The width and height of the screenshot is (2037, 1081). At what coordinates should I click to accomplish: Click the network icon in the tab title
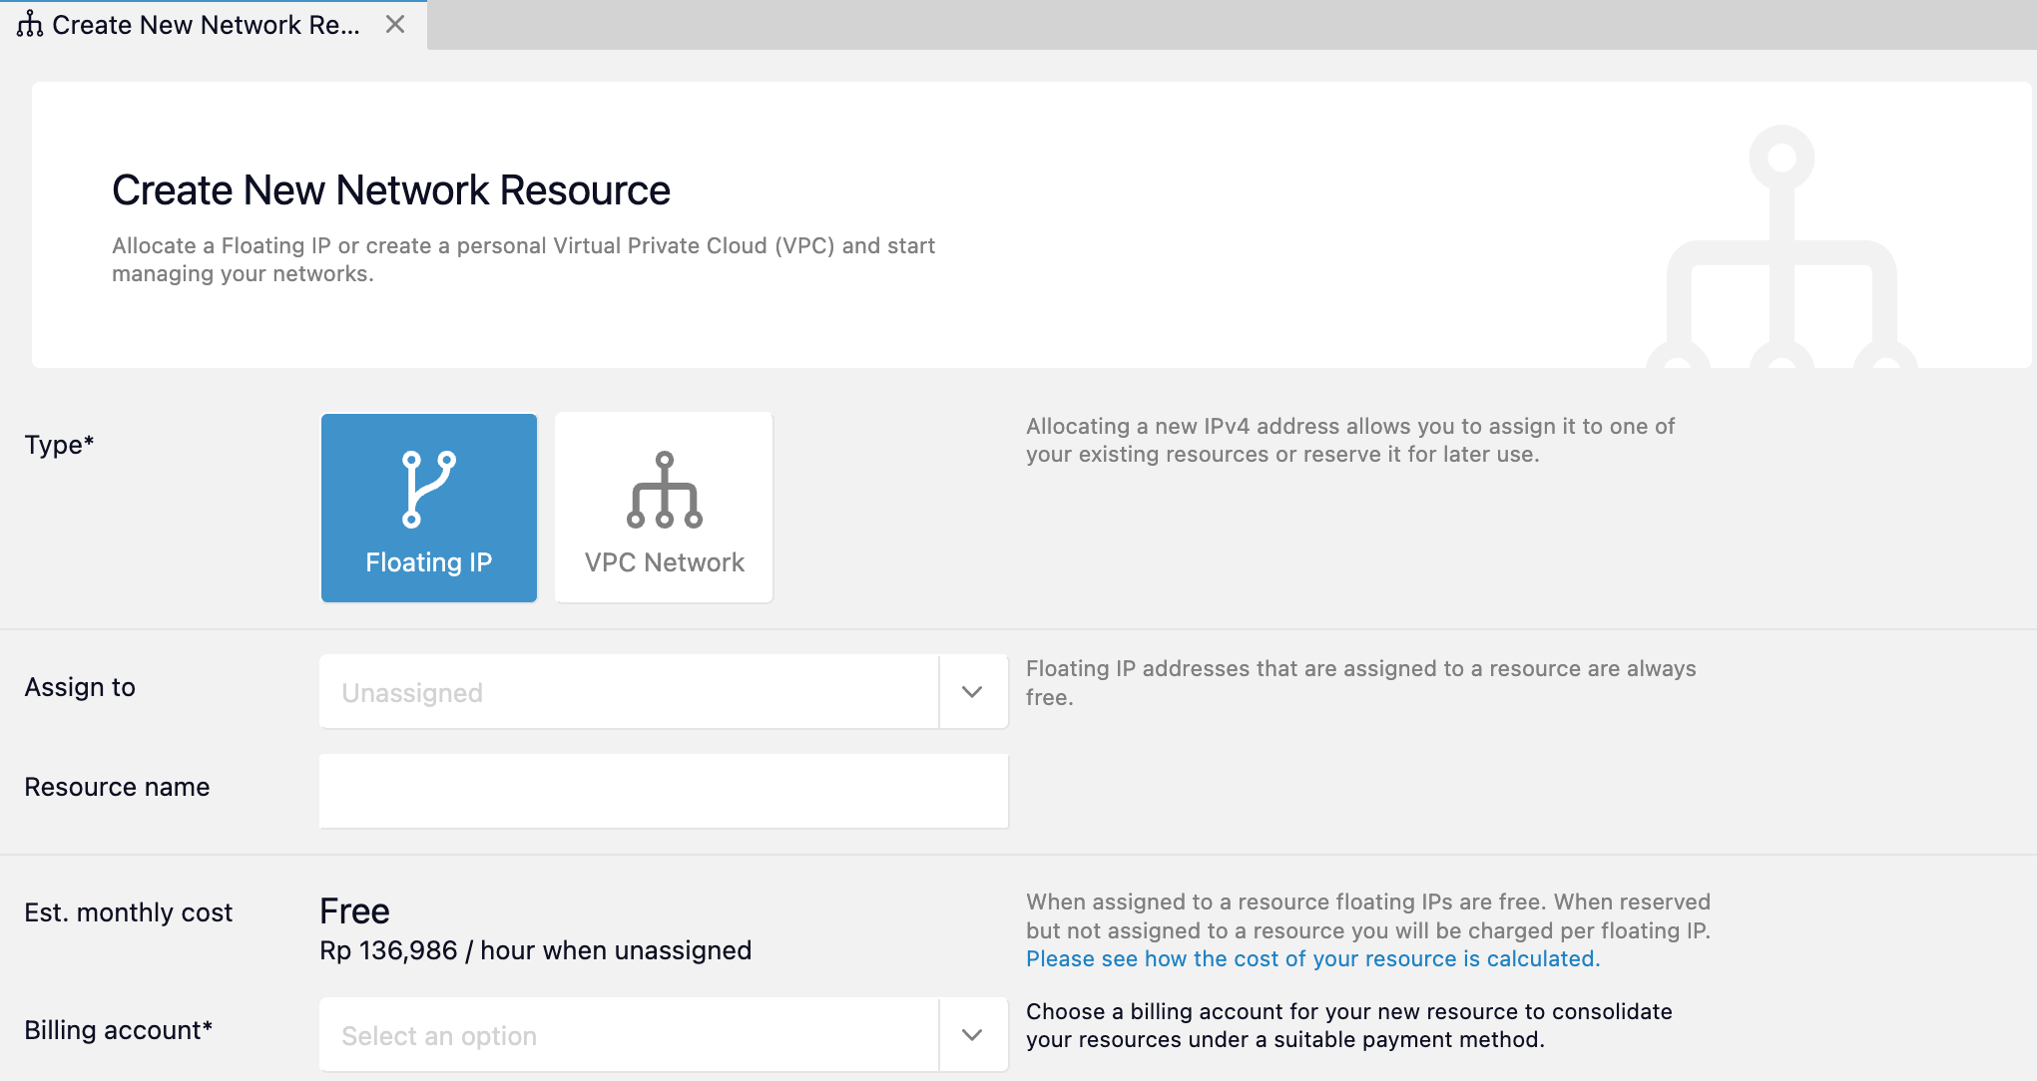point(30,24)
